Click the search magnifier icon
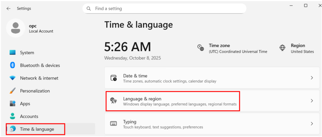Image resolution: width=322 pixels, height=137 pixels. coord(89,9)
